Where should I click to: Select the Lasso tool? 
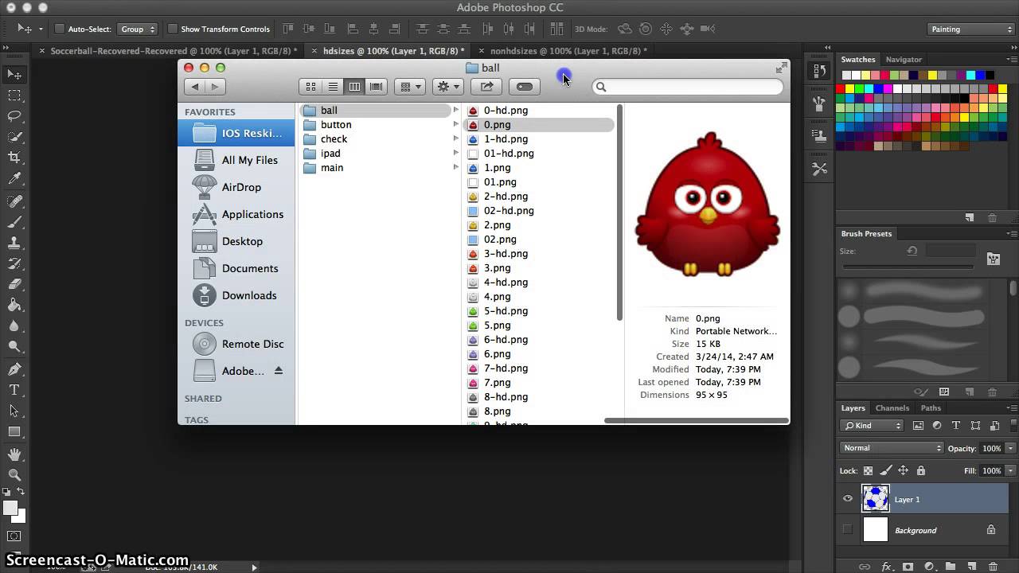click(x=14, y=116)
